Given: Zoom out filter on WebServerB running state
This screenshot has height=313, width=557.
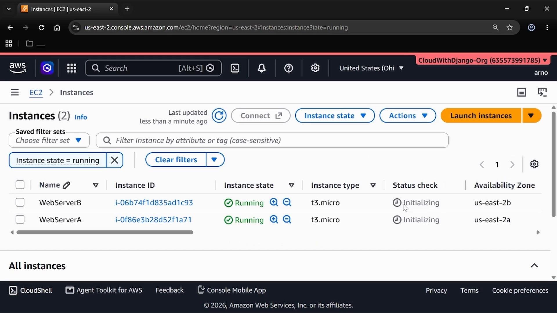Looking at the screenshot, I should (287, 202).
